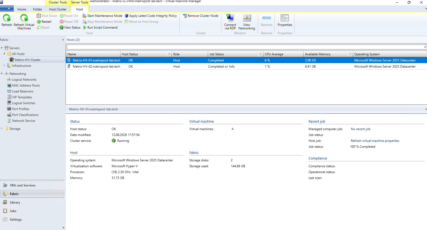Open Job Status column filter dropdown
This screenshot has width=427, height=230.
(260, 54)
